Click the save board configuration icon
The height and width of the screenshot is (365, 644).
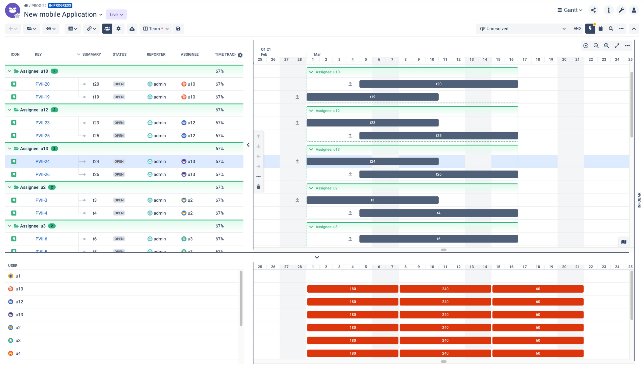click(178, 29)
